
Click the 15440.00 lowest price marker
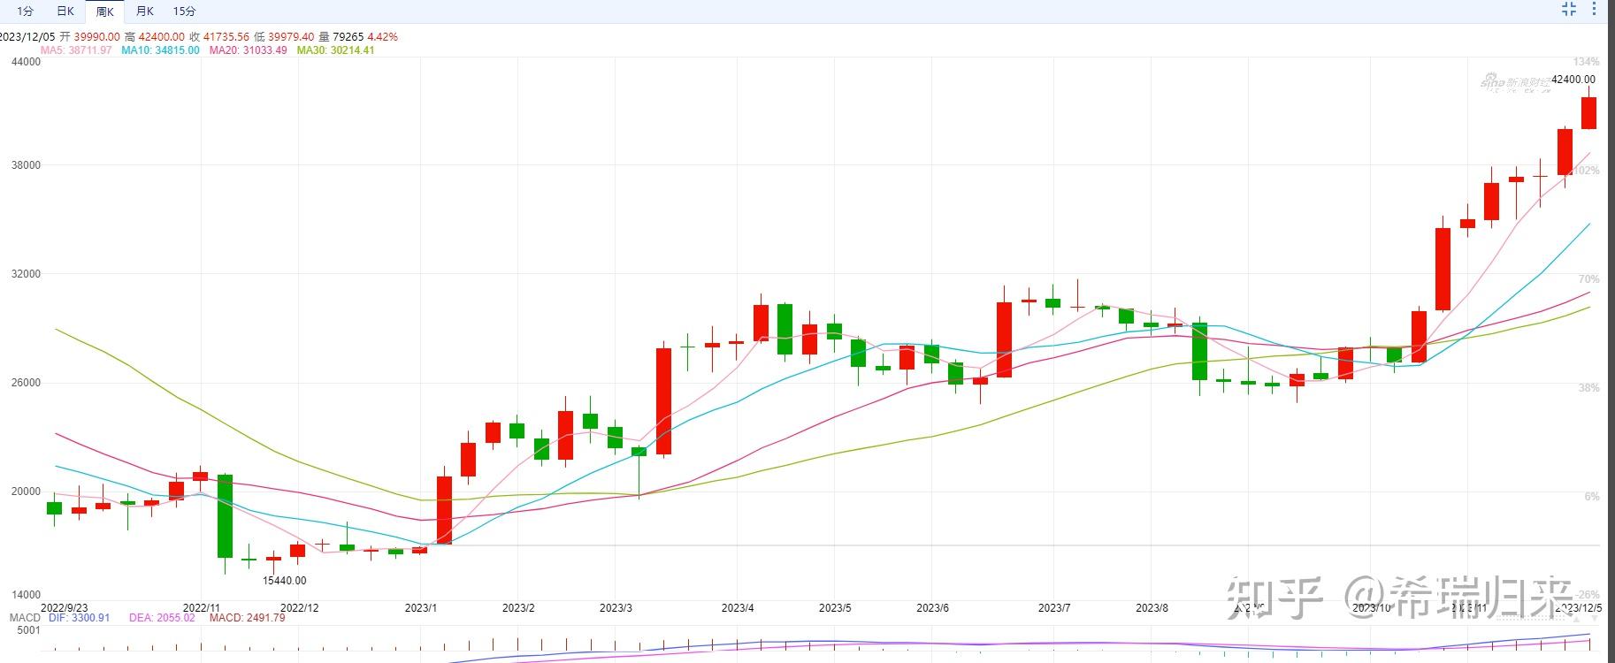point(285,581)
